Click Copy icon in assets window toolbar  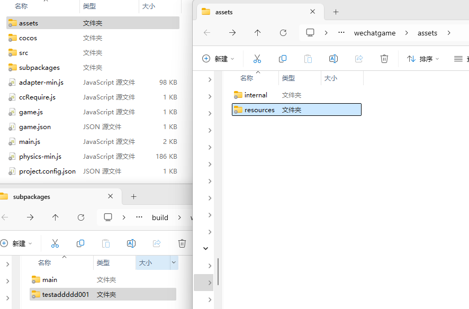[x=282, y=59]
